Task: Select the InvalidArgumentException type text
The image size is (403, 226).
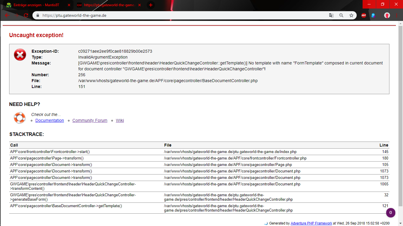Action: coord(103,57)
